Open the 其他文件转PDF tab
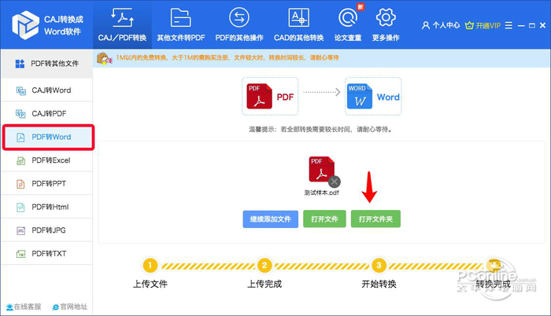 tap(180, 24)
